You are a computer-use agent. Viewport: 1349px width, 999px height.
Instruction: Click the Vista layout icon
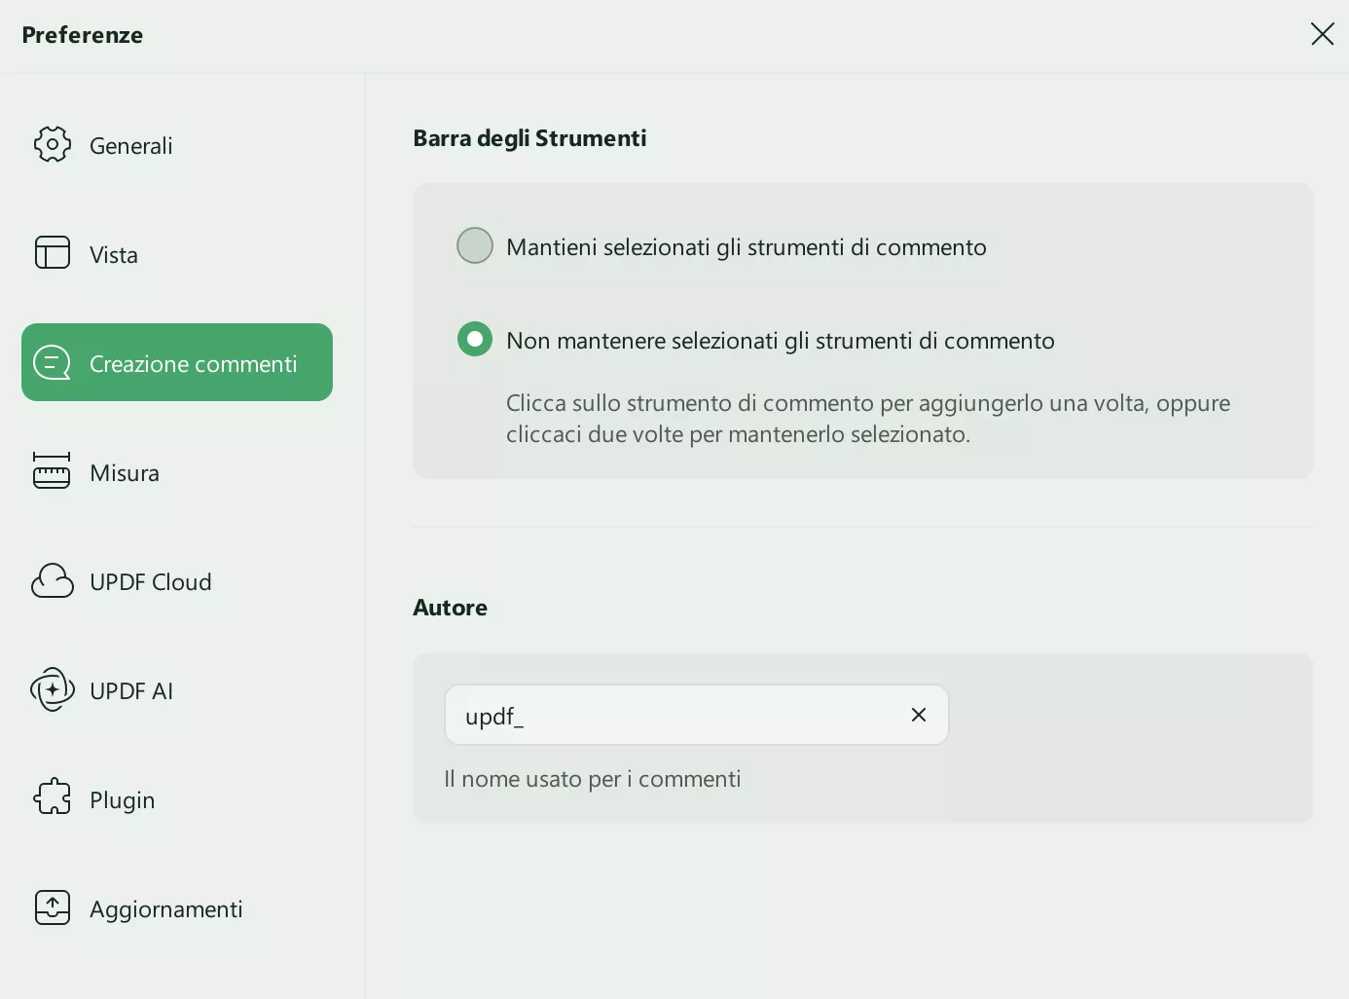point(53,252)
